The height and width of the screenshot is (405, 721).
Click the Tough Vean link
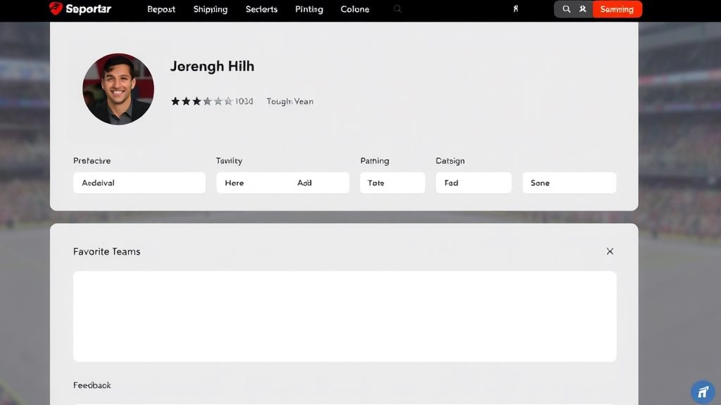tap(289, 101)
